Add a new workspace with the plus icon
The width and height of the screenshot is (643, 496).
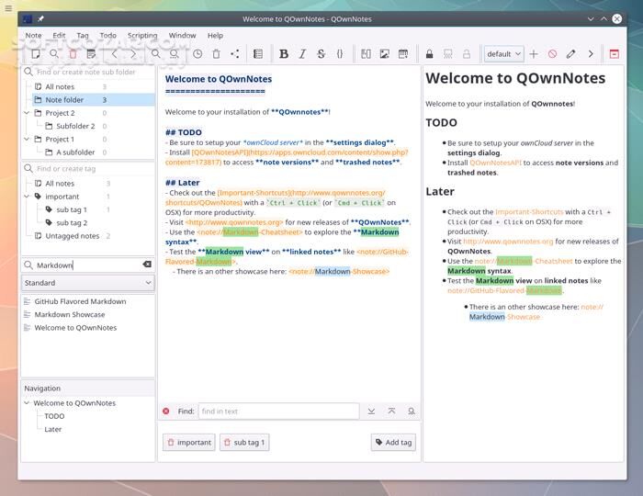534,53
